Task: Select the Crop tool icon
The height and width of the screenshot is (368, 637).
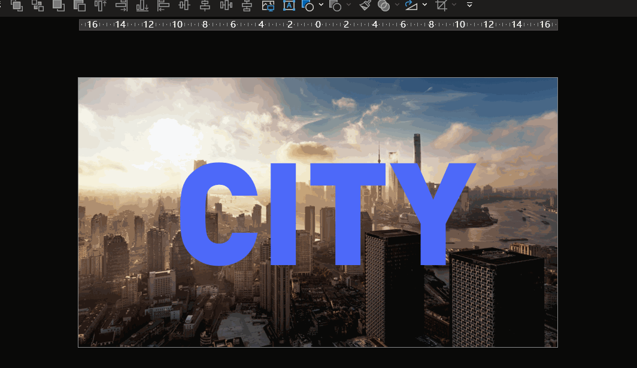Action: click(x=441, y=5)
